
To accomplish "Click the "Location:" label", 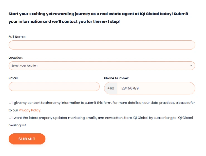I will pos(16,58).
